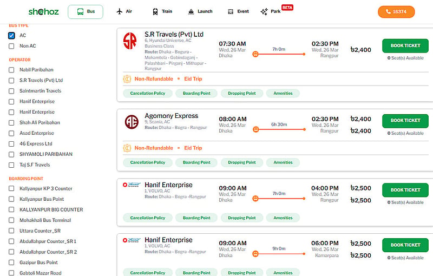Click Hanif Enterprise logo on Kamarpara trip
The height and width of the screenshot is (276, 433).
click(132, 240)
